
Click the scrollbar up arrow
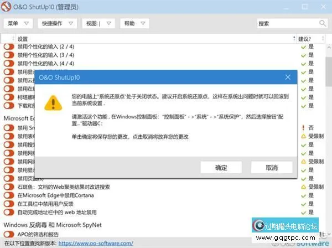tap(329, 48)
